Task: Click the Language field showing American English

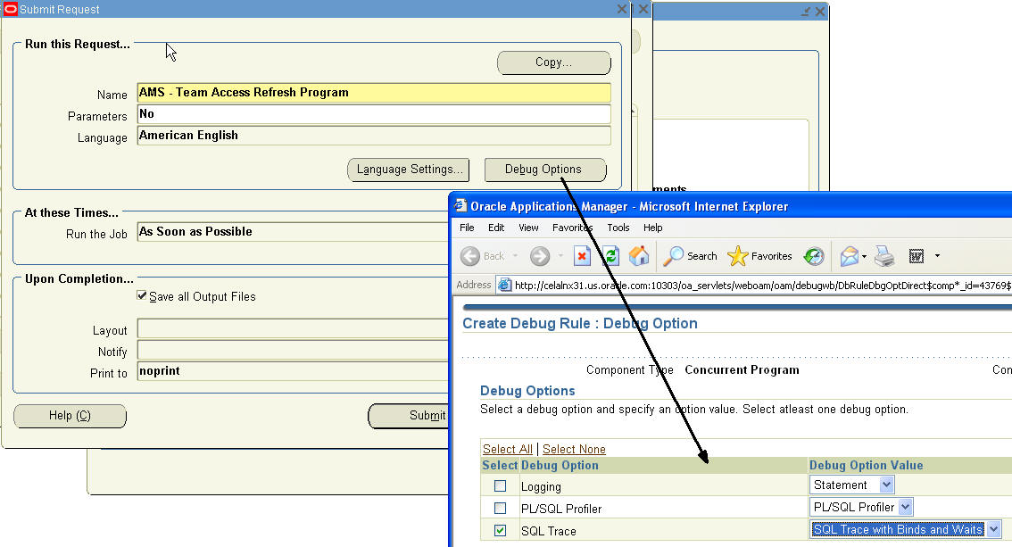Action: click(374, 136)
